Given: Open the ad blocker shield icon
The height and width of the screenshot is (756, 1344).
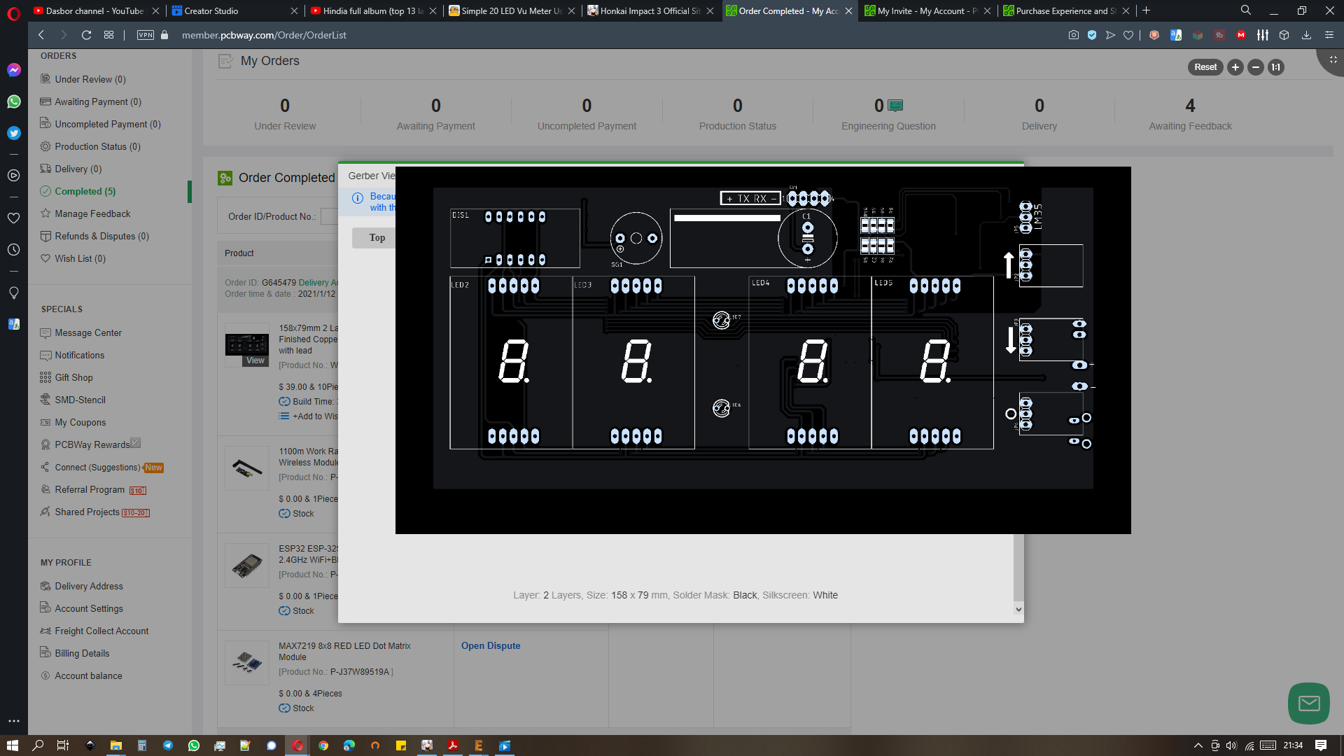Looking at the screenshot, I should point(1092,35).
